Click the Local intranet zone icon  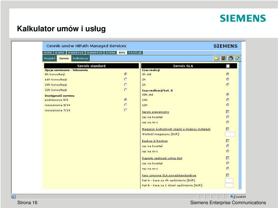(x=233, y=196)
